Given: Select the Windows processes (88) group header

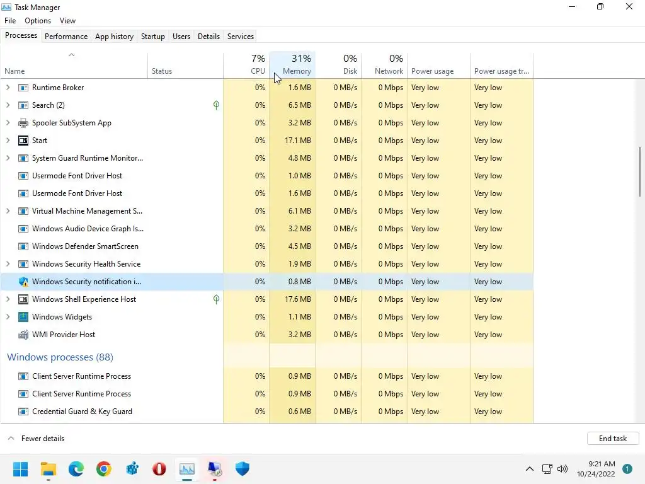Looking at the screenshot, I should point(60,357).
